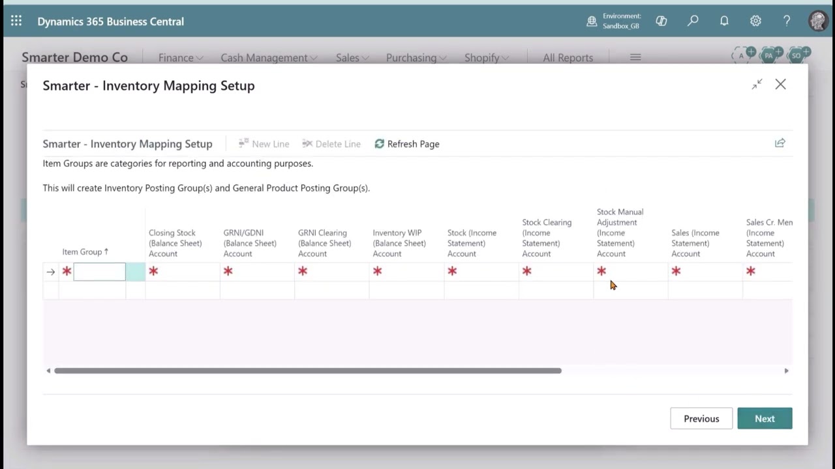The width and height of the screenshot is (835, 469).
Task: Click the Environment Sandbox_GB icon
Action: tap(592, 21)
